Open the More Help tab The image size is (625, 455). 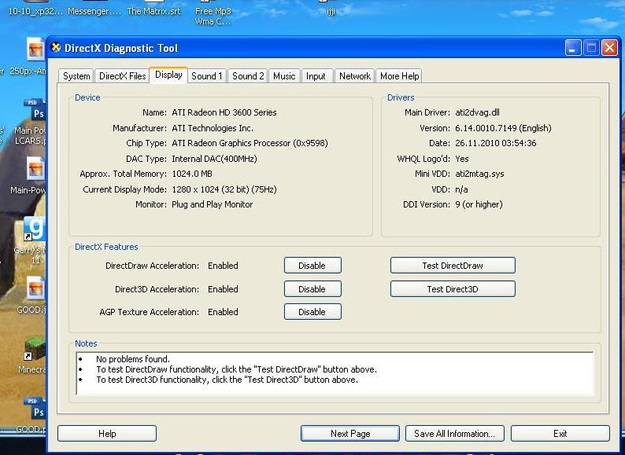click(399, 76)
